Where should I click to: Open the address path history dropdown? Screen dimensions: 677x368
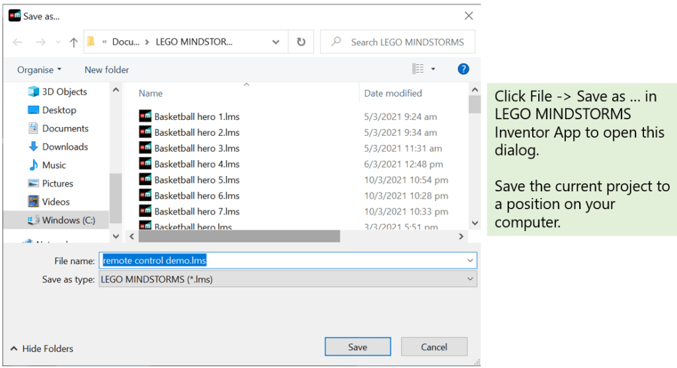click(x=276, y=42)
